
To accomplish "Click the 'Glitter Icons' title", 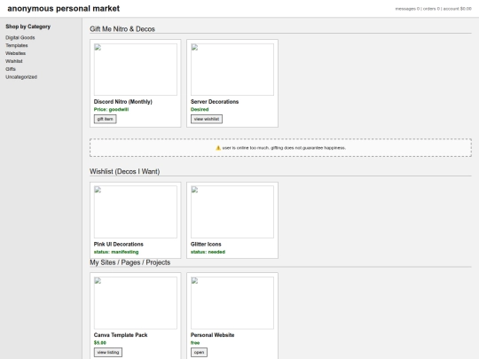I will 206,245.
